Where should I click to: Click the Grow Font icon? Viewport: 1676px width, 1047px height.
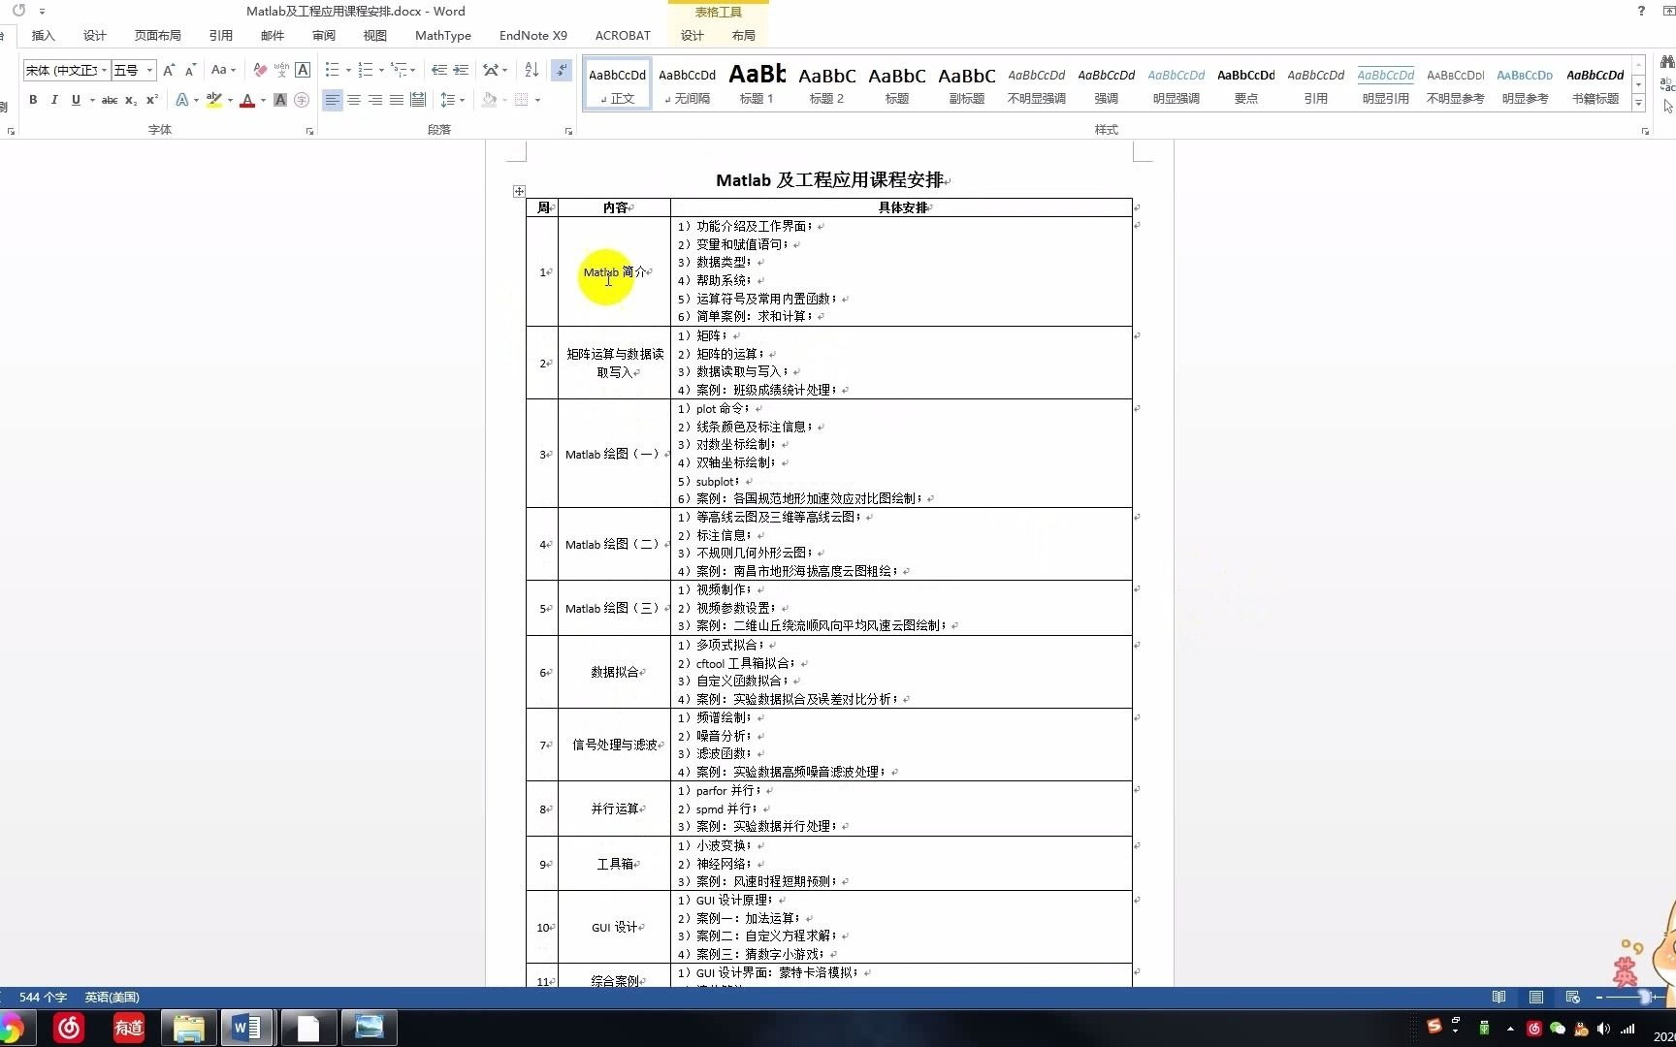click(169, 70)
